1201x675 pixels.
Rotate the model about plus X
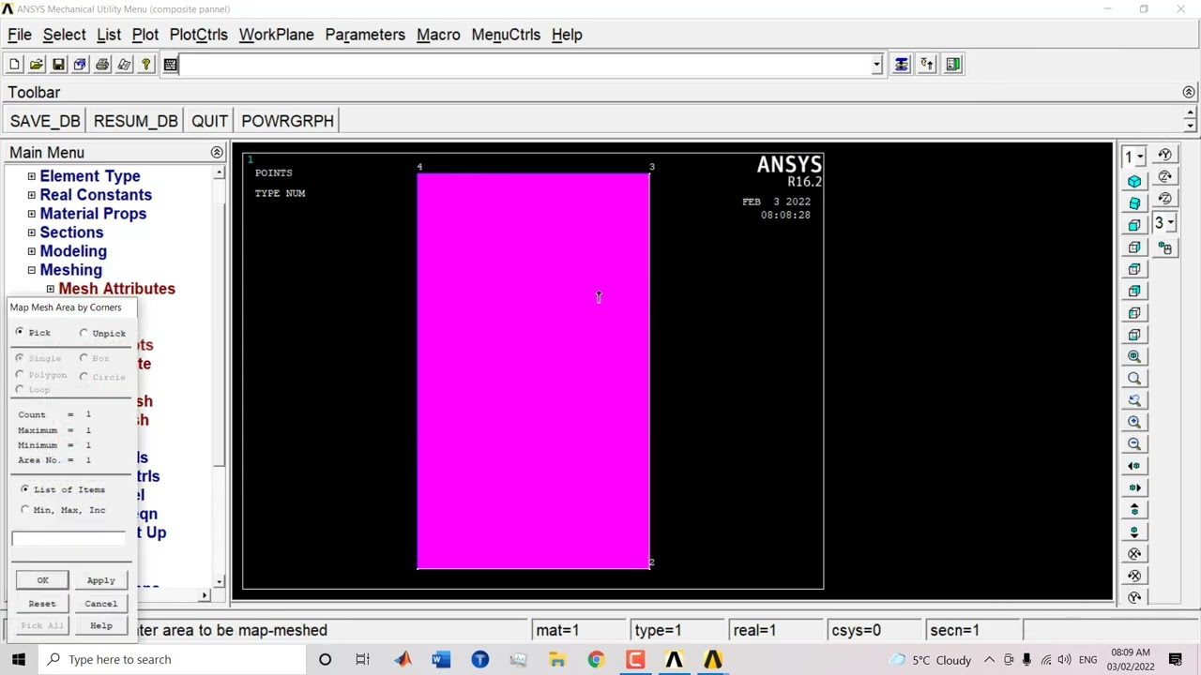1134,576
